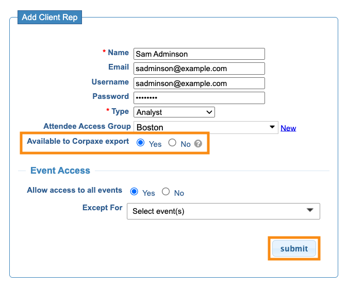Image resolution: width=347 pixels, height=287 pixels.
Task: Click the Allow access to all events label
Action: 75,190
